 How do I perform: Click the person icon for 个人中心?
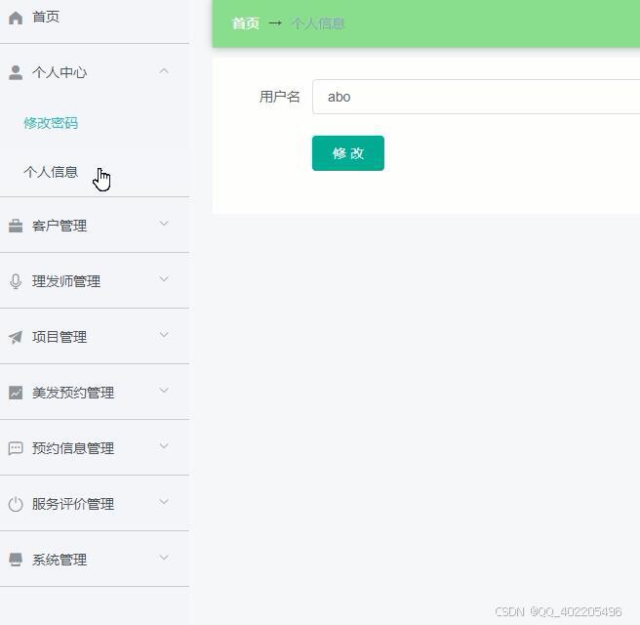pos(16,72)
